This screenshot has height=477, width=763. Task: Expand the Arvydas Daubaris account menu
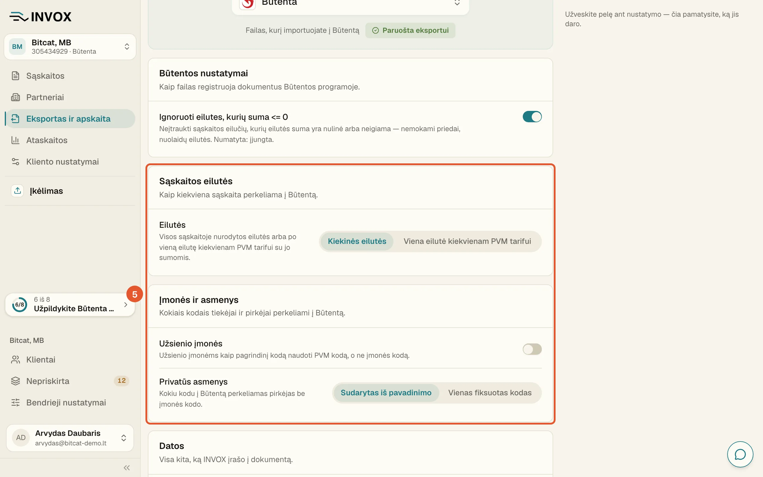point(70,438)
